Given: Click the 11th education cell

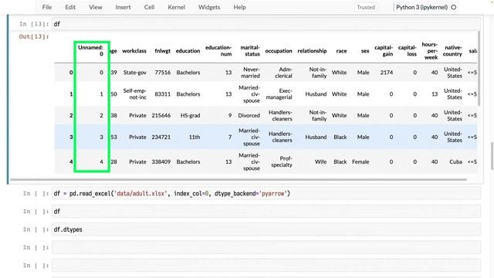Looking at the screenshot, I should 195,137.
